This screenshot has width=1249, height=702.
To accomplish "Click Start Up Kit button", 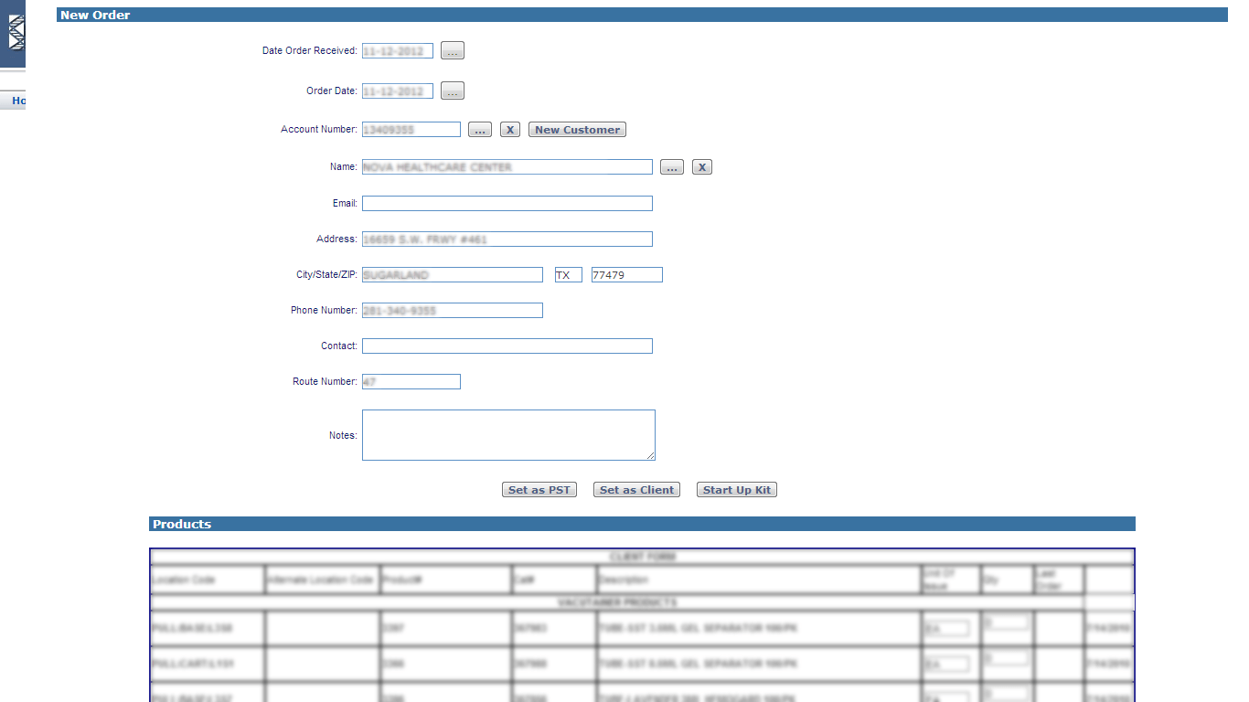I will [736, 490].
